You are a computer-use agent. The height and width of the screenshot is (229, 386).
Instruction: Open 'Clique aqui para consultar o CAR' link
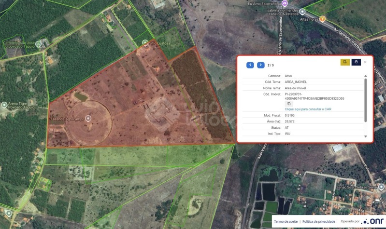pyautogui.click(x=308, y=109)
